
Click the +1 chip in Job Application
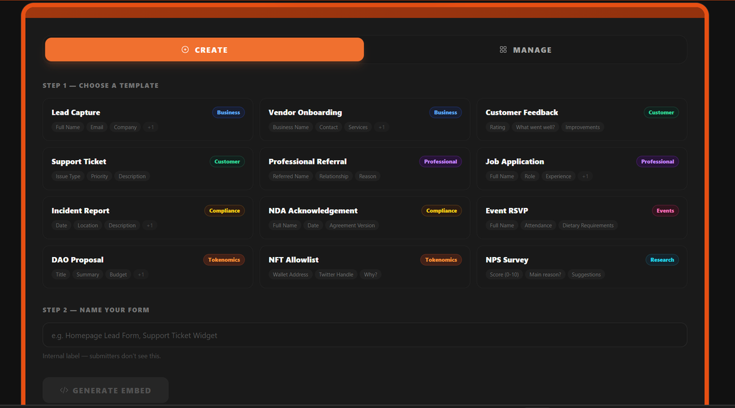coord(585,176)
